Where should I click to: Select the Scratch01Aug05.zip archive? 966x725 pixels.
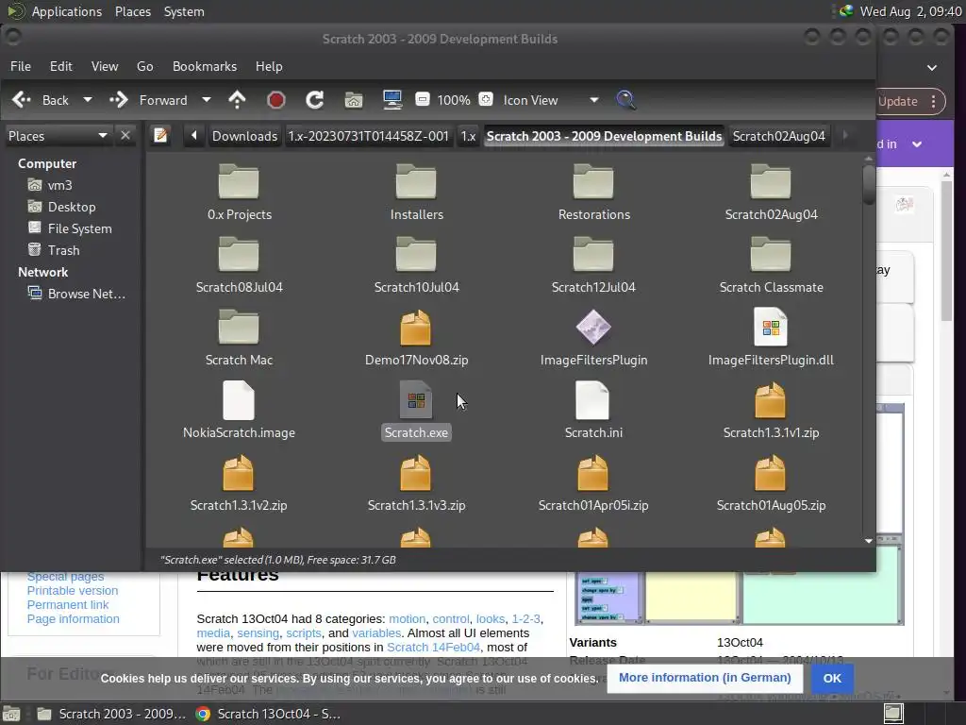coord(771,483)
